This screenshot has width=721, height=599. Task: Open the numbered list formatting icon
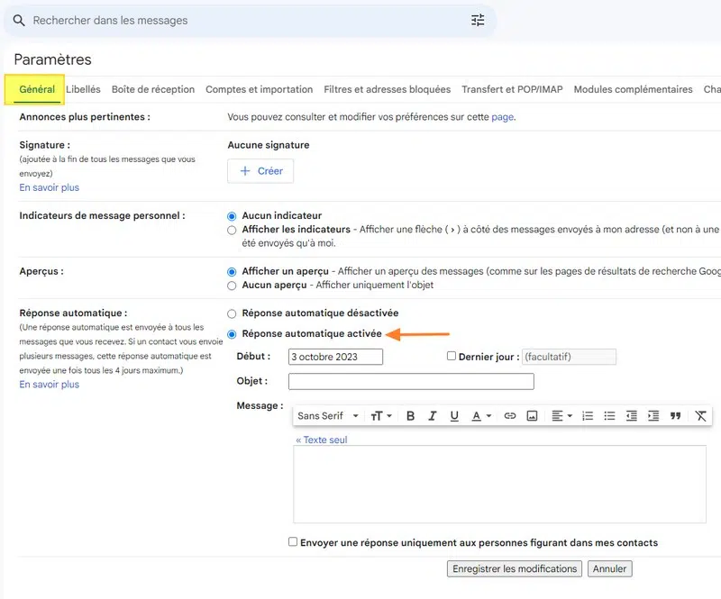tap(587, 415)
